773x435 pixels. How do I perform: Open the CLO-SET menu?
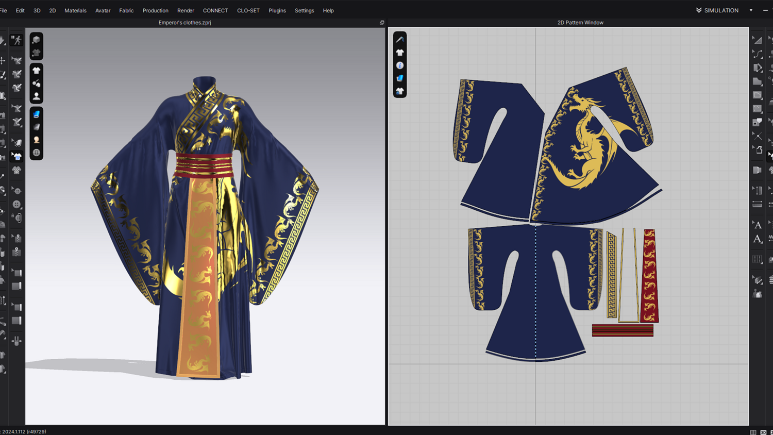click(x=248, y=10)
